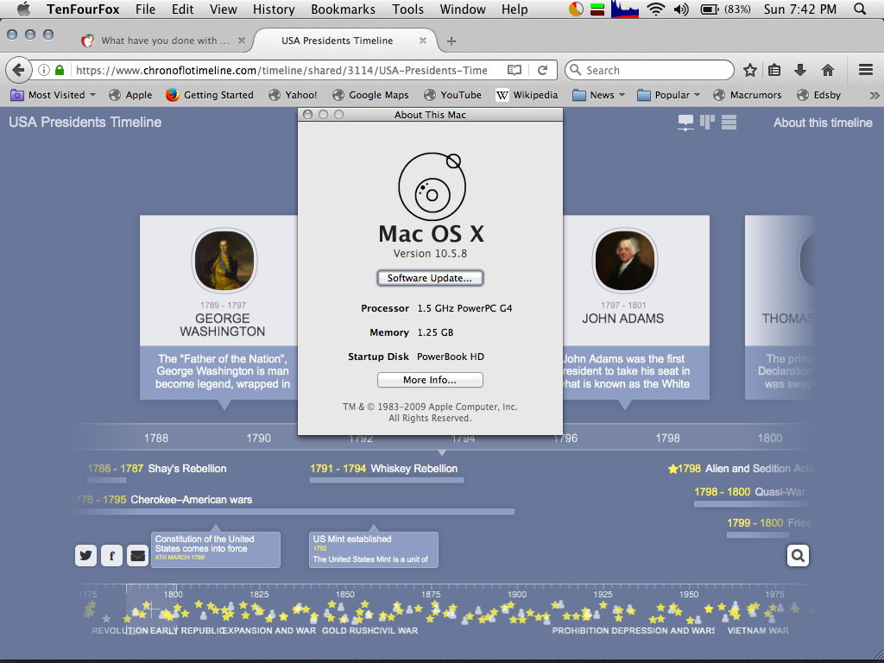Click the Cherokee–American wars timeline span
884x663 pixels.
coord(294,505)
